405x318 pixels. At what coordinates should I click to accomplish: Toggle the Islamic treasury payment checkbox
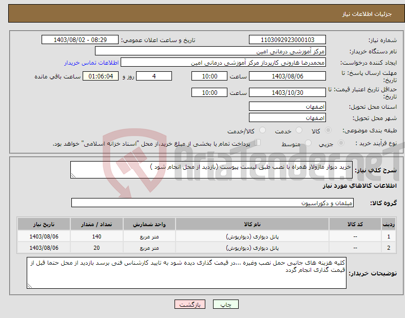(258, 143)
